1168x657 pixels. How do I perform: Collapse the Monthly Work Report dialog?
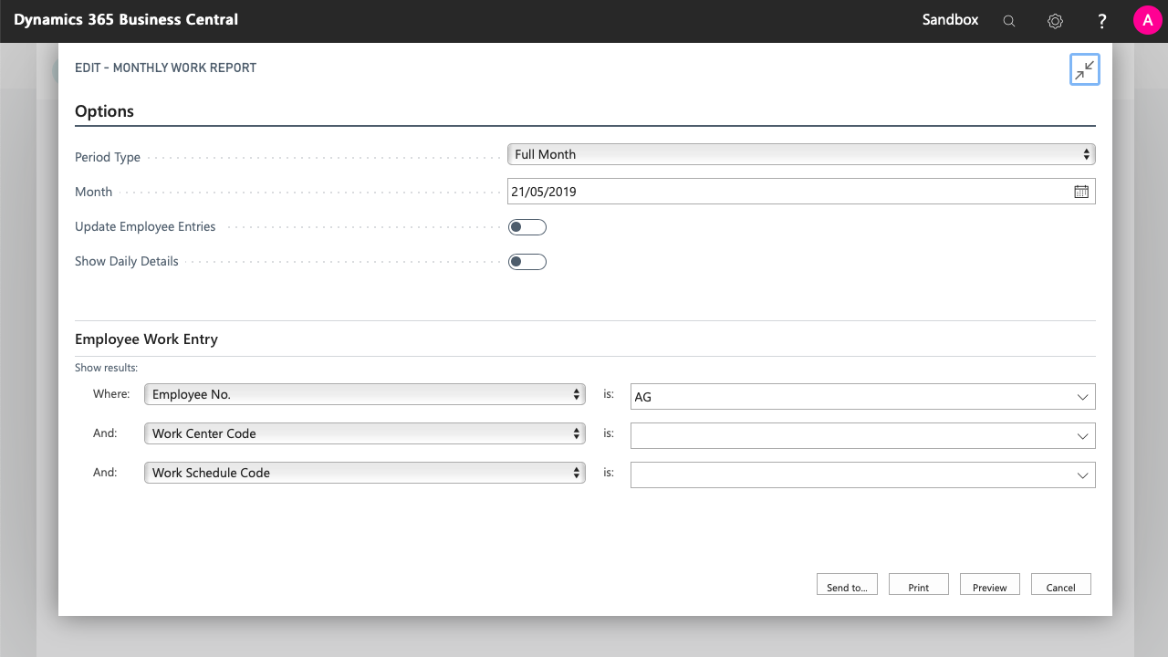(1085, 69)
